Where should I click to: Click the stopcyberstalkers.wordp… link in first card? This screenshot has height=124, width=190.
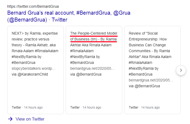[x=34, y=68]
